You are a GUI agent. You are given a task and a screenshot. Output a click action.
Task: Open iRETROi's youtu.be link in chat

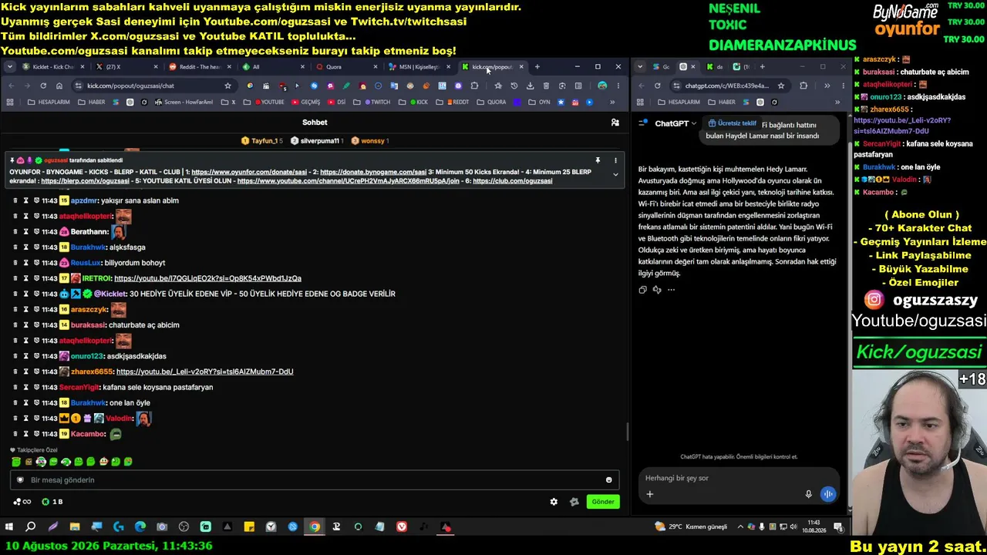click(x=207, y=278)
